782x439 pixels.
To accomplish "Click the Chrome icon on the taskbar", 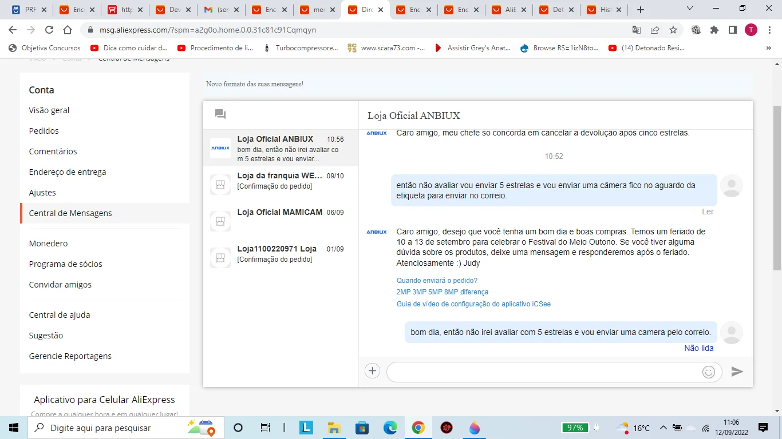I will [x=418, y=428].
